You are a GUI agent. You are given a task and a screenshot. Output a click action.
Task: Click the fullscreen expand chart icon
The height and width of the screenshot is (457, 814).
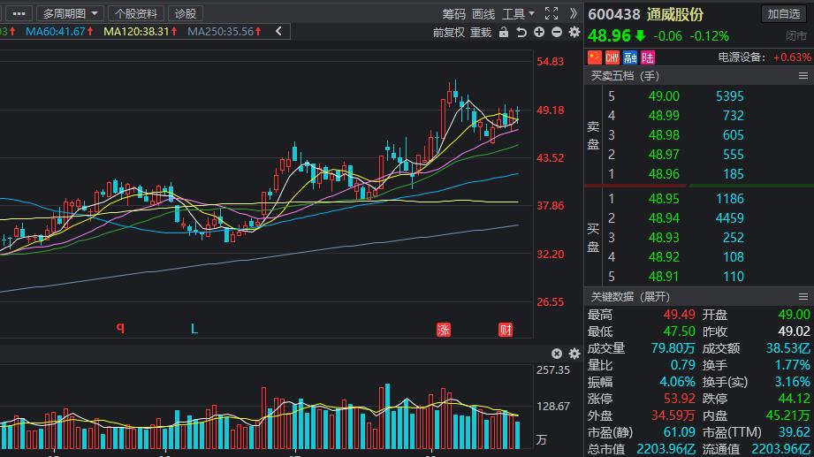coord(552,13)
